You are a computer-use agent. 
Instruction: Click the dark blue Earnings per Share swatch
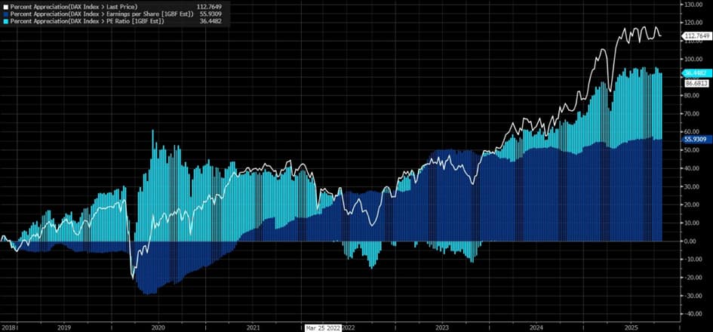[x=5, y=14]
